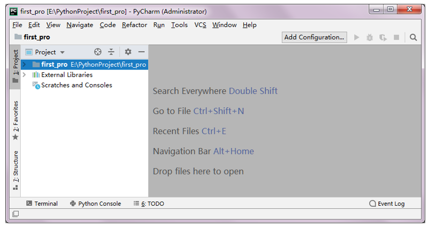Open the Code menu
The image size is (432, 229).
coord(108,25)
